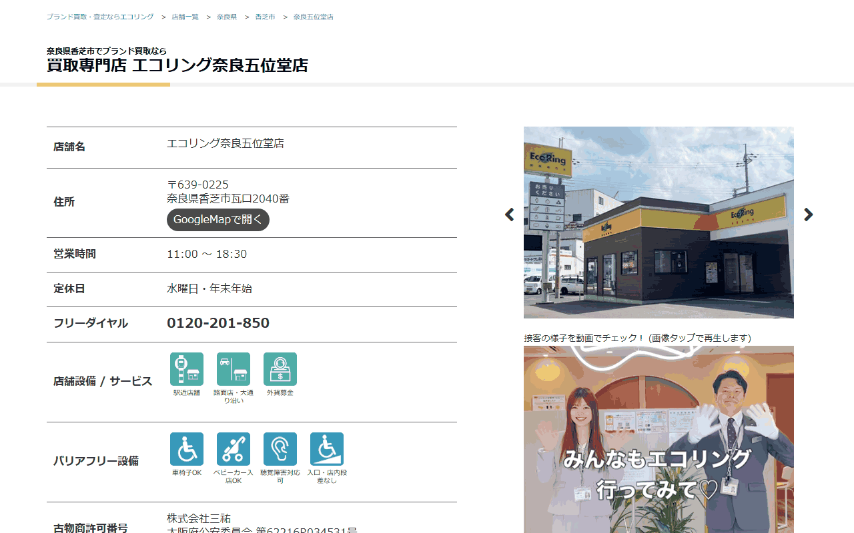Screen dimensions: 854x533
Task: Click the store exterior photo
Action: coord(659,223)
